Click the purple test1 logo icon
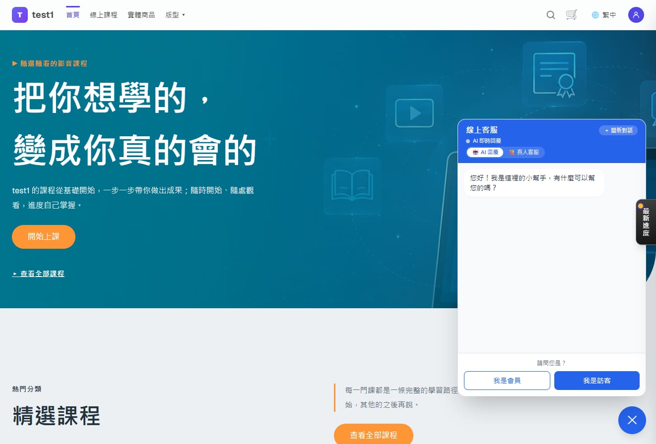Viewport: 656px width, 444px height. point(20,15)
